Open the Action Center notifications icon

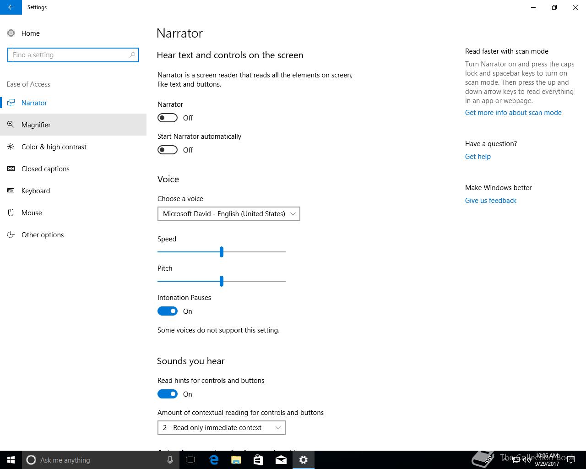(x=570, y=460)
